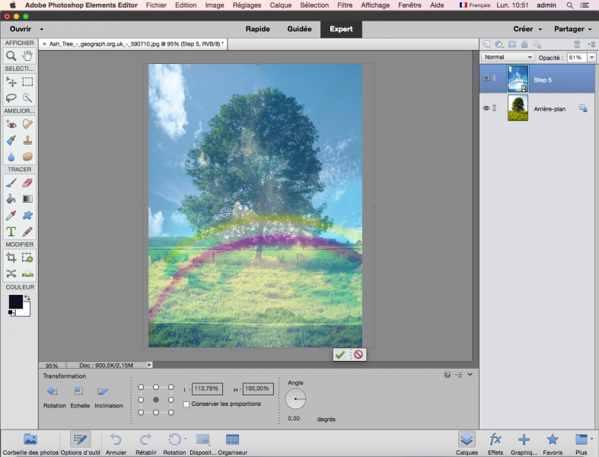Select the Gradient tool
The height and width of the screenshot is (457, 599).
27,199
